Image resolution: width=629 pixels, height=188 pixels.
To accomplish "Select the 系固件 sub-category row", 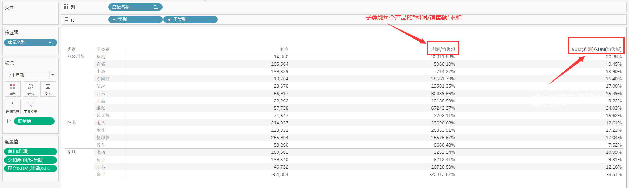I will [103, 79].
